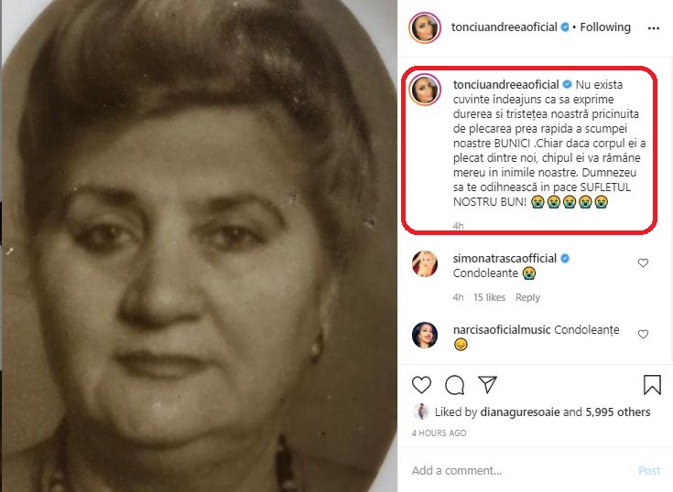673x492 pixels.
Task: Like simonatrascaofficial's comment
Action: point(643,263)
